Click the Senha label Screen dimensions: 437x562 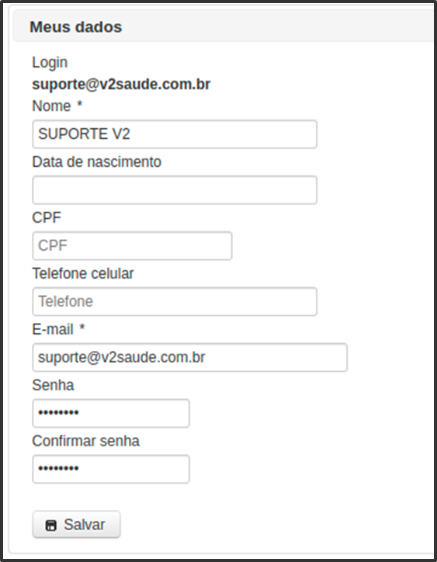53,385
